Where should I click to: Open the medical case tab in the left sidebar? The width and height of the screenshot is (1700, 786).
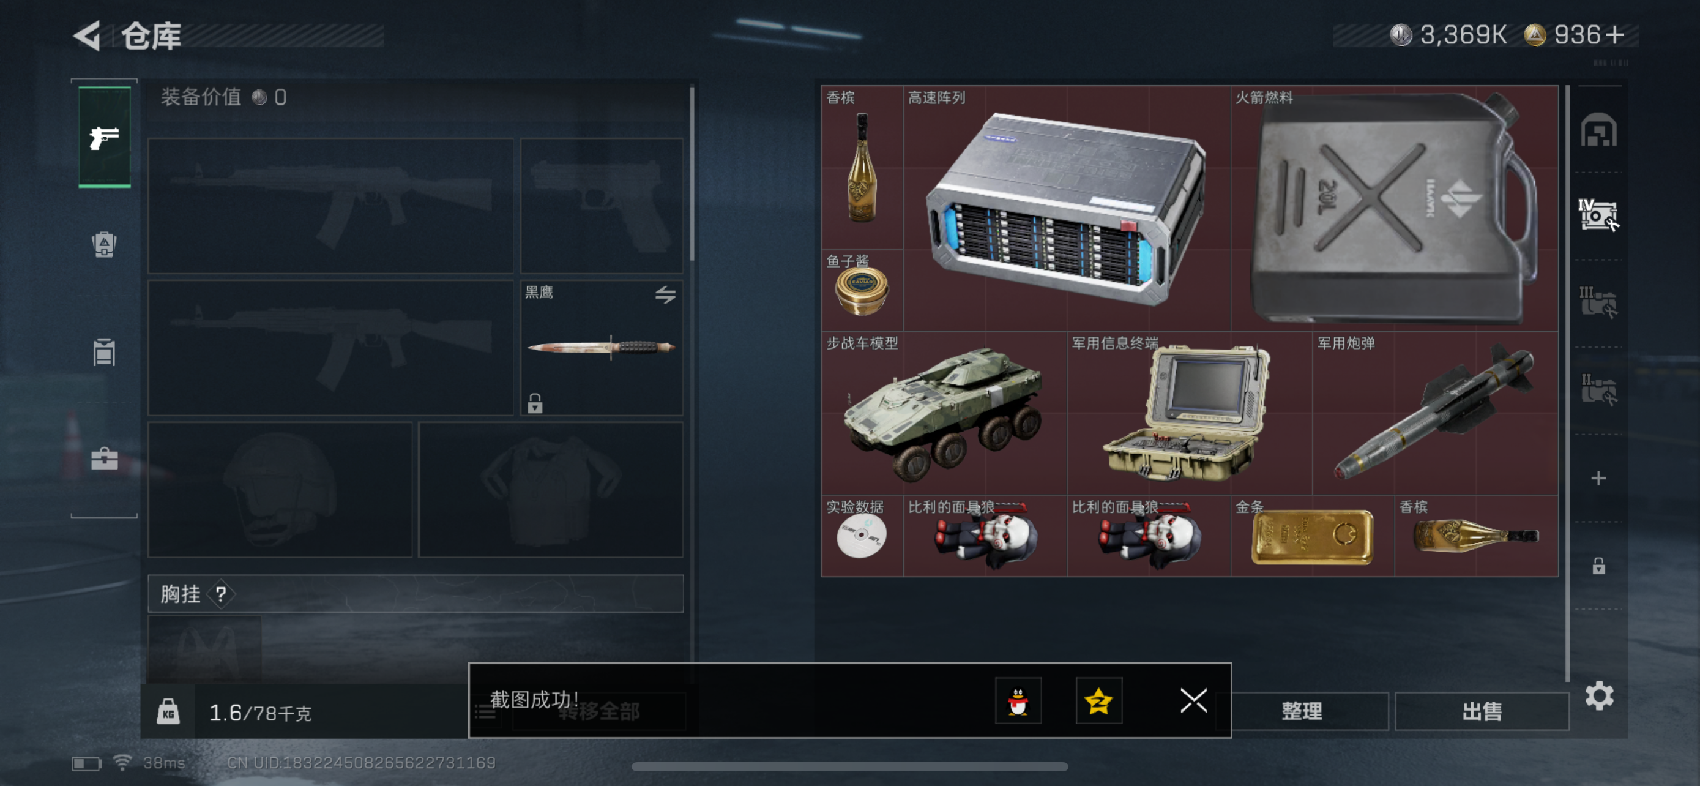coord(104,458)
